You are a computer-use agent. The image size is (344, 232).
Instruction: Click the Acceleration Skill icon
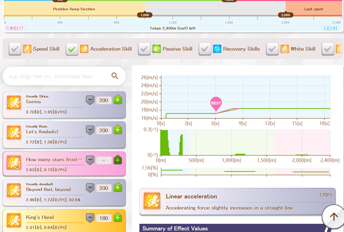click(84, 49)
